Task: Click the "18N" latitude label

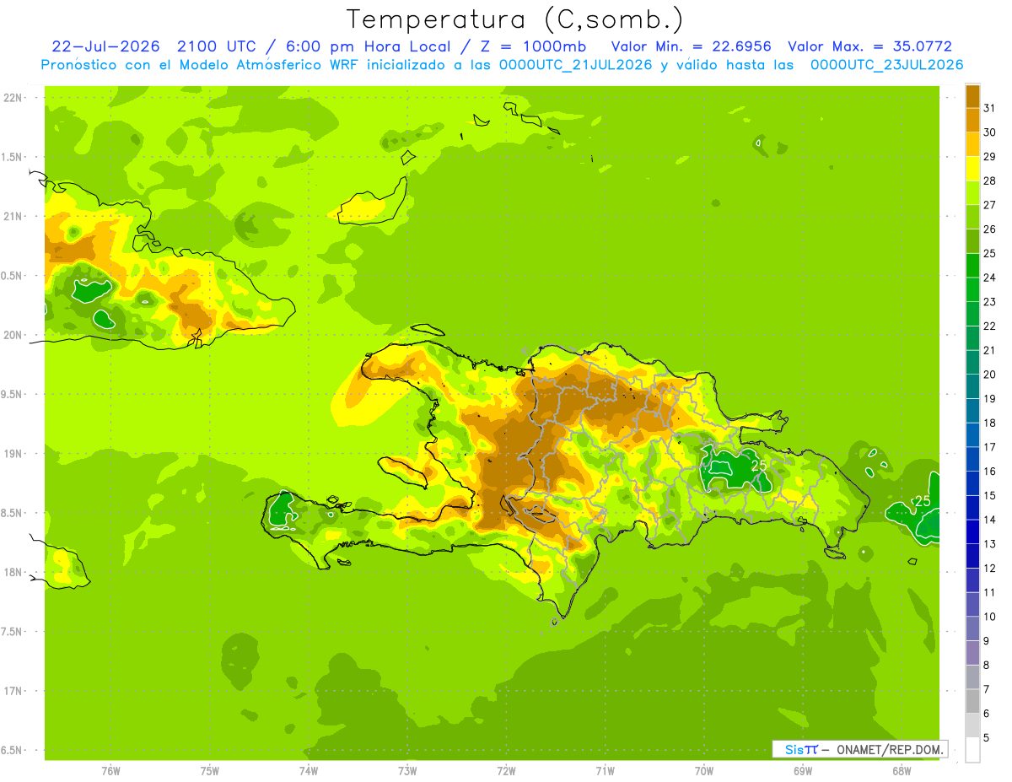Action: 13,573
